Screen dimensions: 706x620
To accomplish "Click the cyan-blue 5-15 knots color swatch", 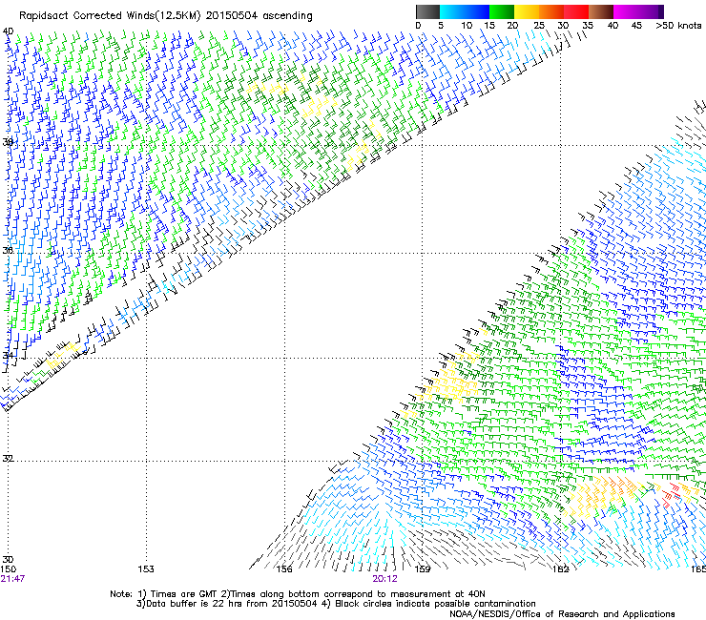I will point(465,11).
